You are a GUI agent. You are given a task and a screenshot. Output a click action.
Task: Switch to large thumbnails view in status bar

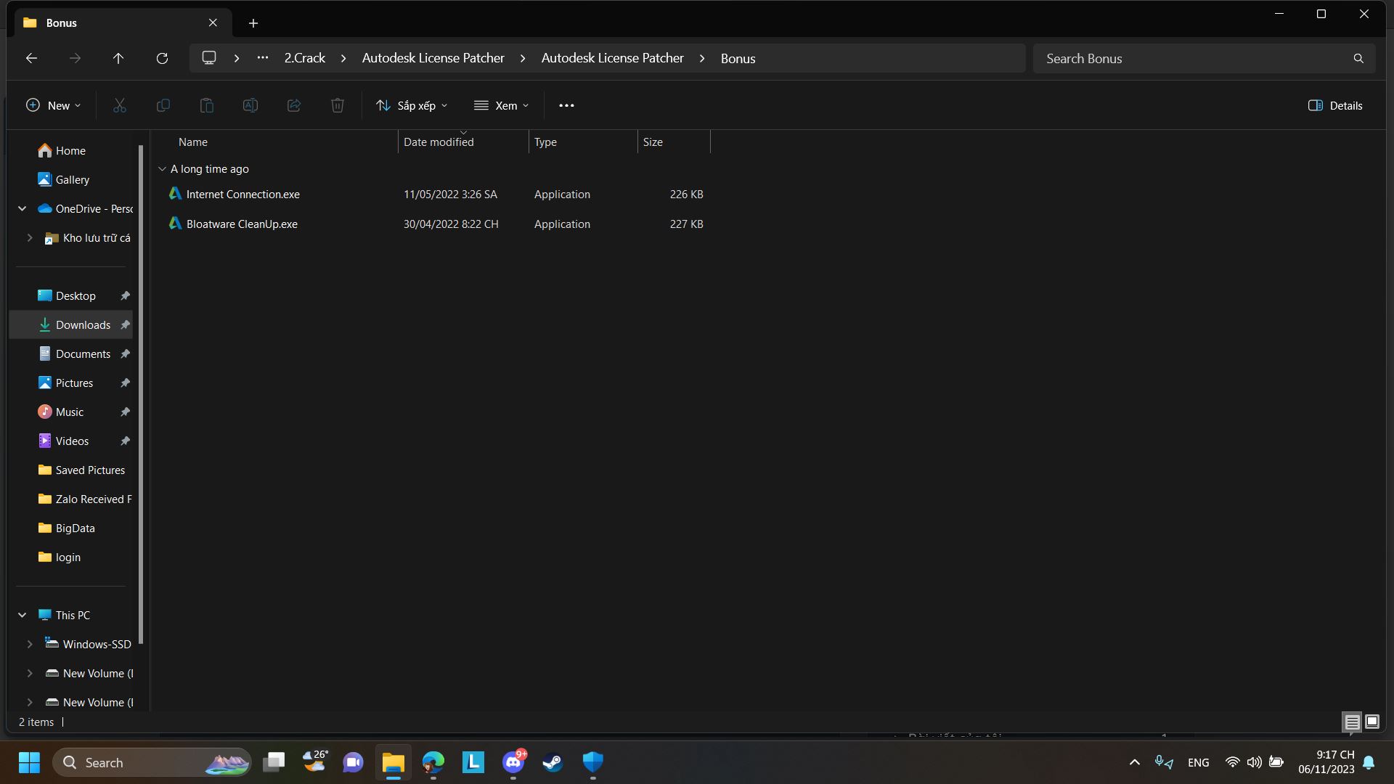coord(1371,722)
